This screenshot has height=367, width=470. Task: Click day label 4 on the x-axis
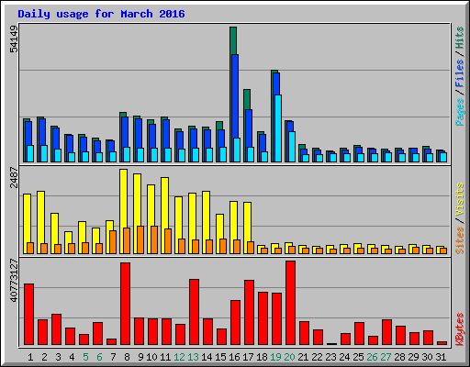click(x=72, y=357)
